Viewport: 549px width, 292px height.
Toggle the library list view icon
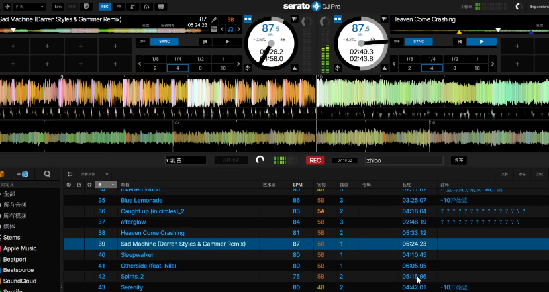(x=70, y=174)
